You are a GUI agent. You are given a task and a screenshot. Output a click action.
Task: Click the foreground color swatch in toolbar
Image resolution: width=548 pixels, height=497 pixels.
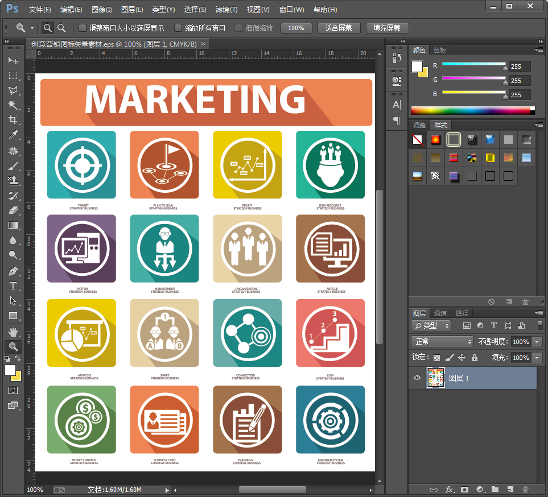[x=10, y=370]
